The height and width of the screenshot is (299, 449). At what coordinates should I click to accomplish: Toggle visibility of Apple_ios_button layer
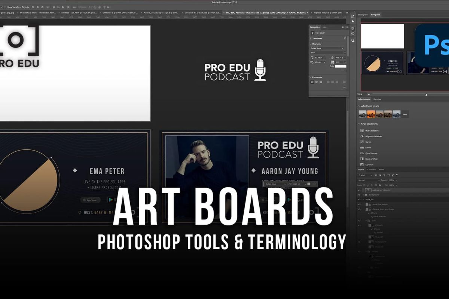pos(359,204)
